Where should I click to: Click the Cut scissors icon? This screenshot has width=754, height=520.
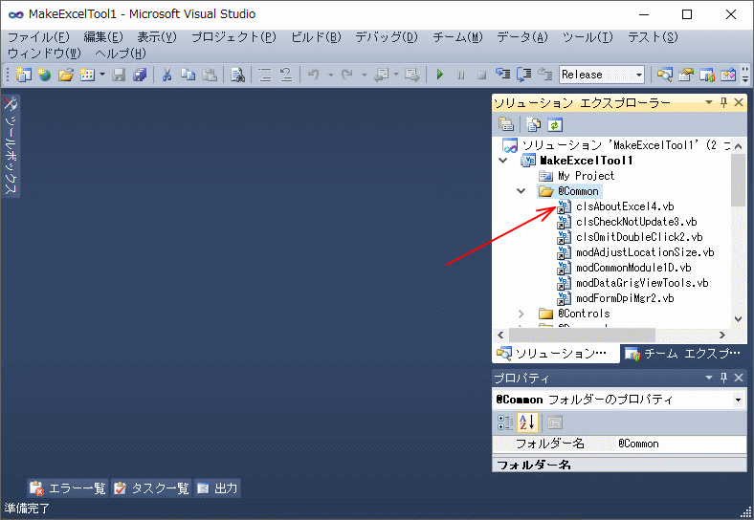(x=166, y=75)
